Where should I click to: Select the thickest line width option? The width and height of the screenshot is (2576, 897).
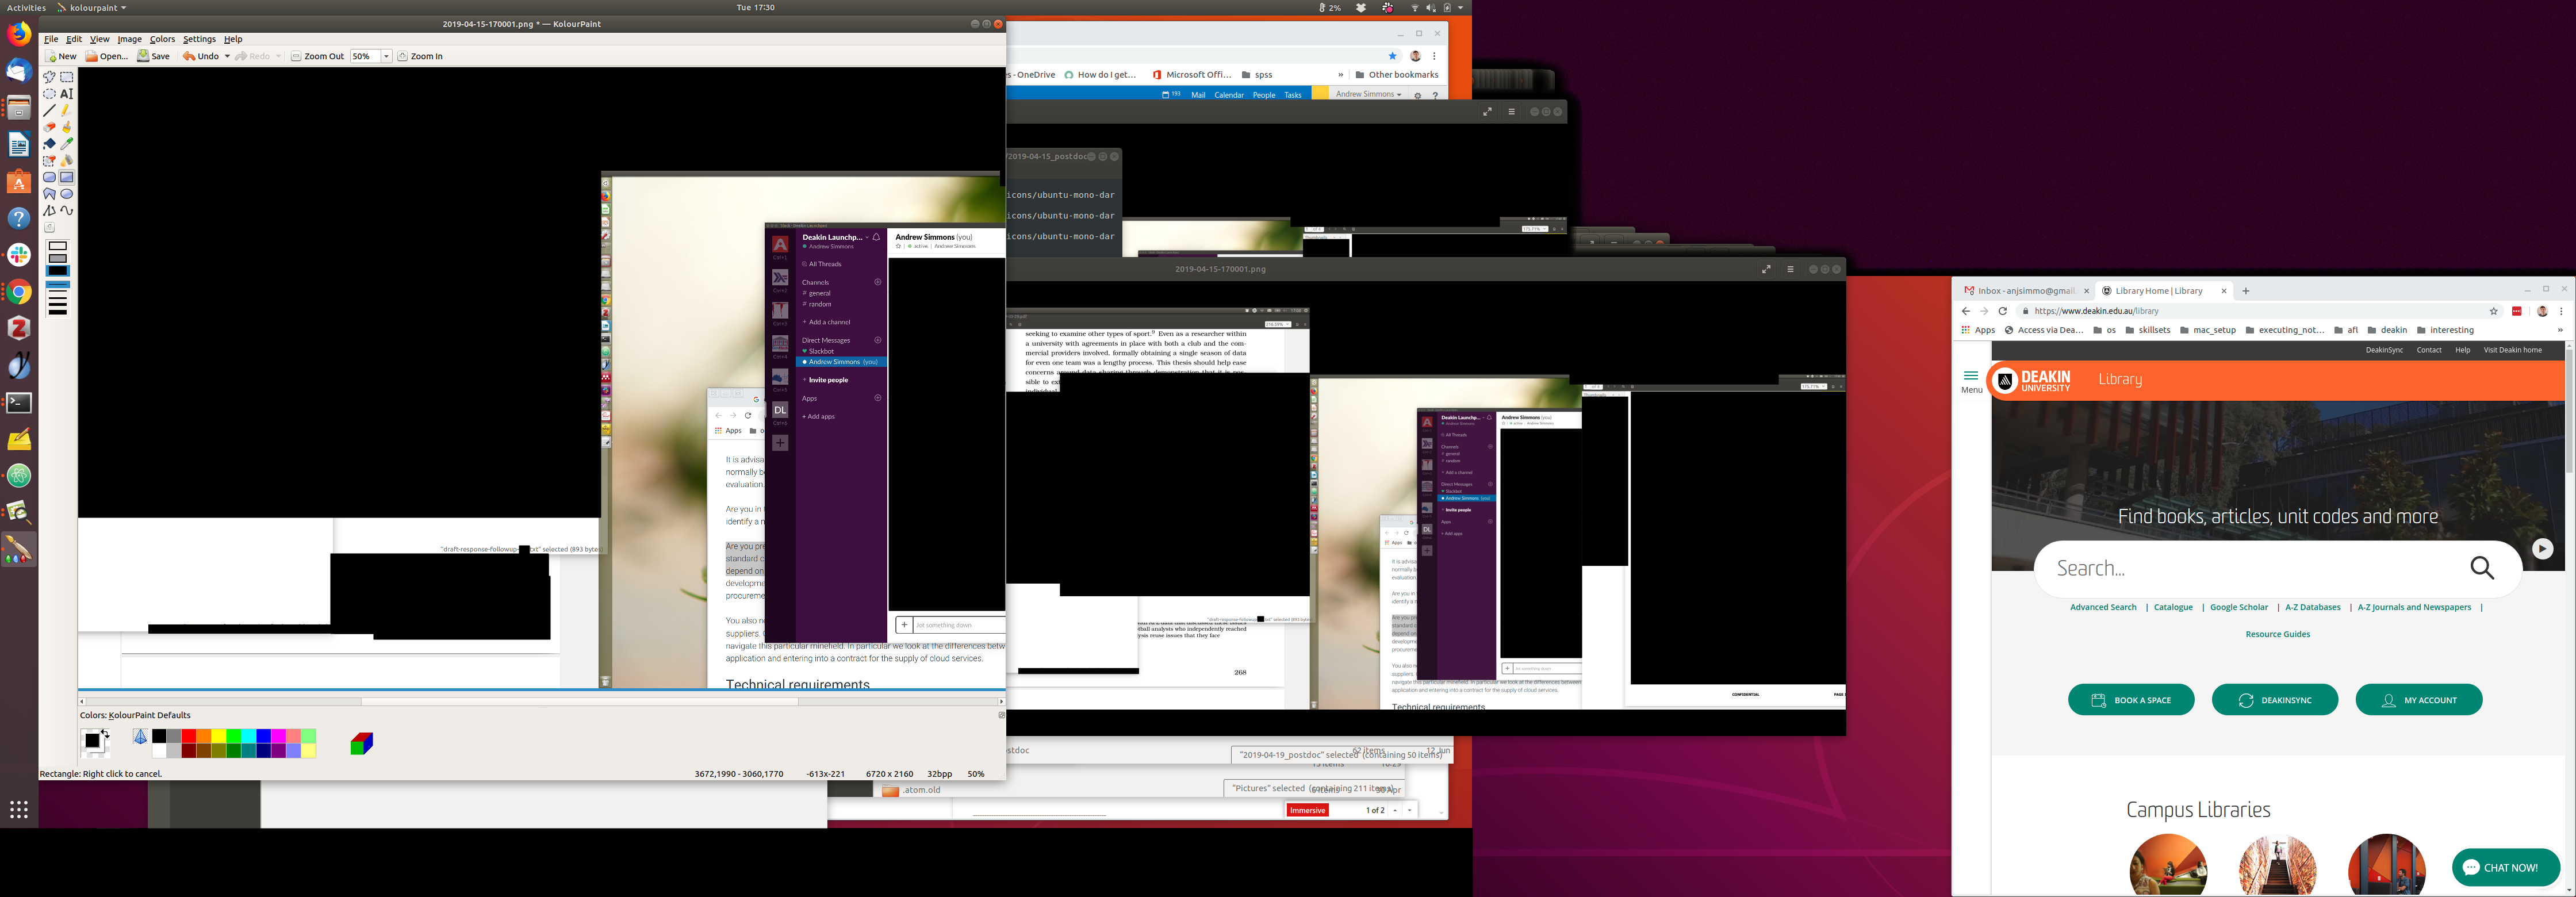(x=58, y=312)
